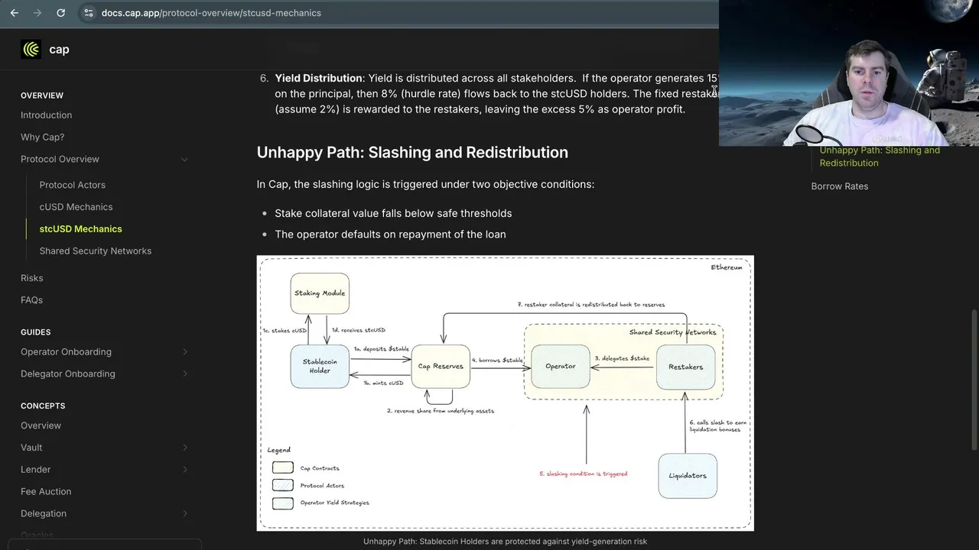Expand the Delegation chevron
Image resolution: width=979 pixels, height=550 pixels.
click(184, 514)
